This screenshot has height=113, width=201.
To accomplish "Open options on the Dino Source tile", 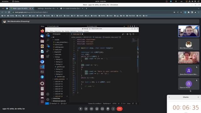I will pos(197,28).
